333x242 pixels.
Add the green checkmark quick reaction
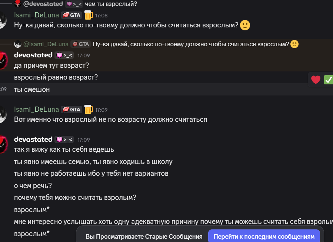[328, 79]
